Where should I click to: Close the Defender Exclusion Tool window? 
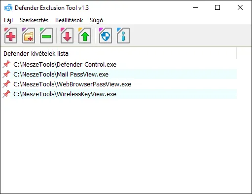[x=240, y=7]
